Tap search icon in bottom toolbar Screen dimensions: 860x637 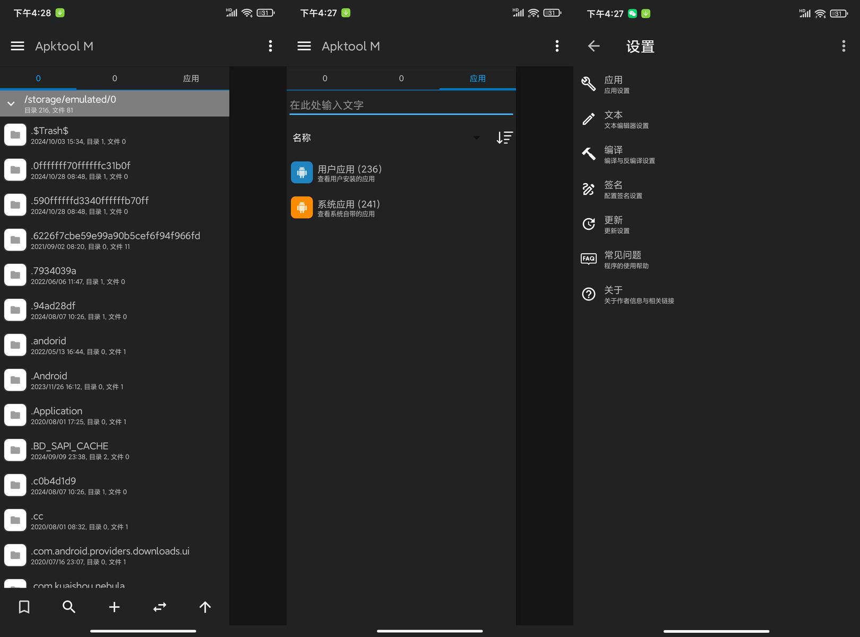tap(69, 607)
